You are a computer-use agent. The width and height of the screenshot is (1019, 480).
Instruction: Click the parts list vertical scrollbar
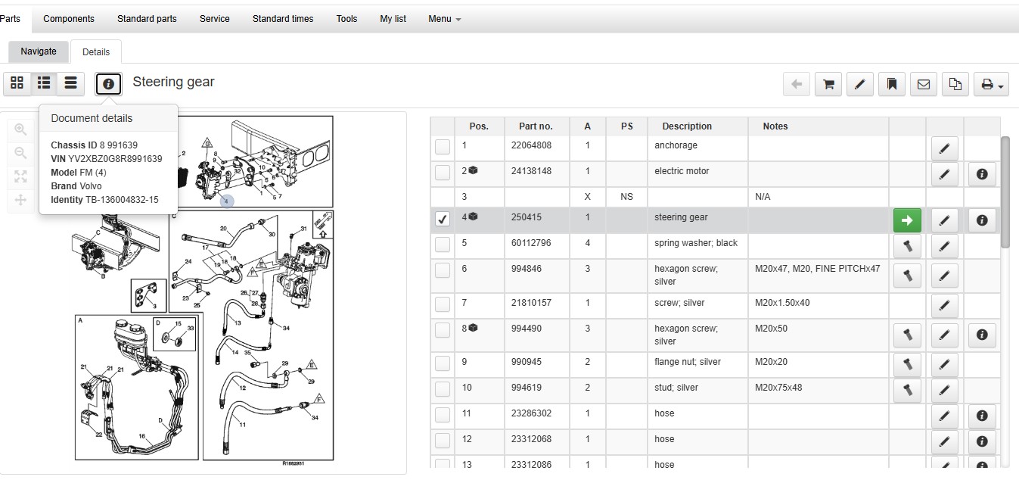[1005, 192]
